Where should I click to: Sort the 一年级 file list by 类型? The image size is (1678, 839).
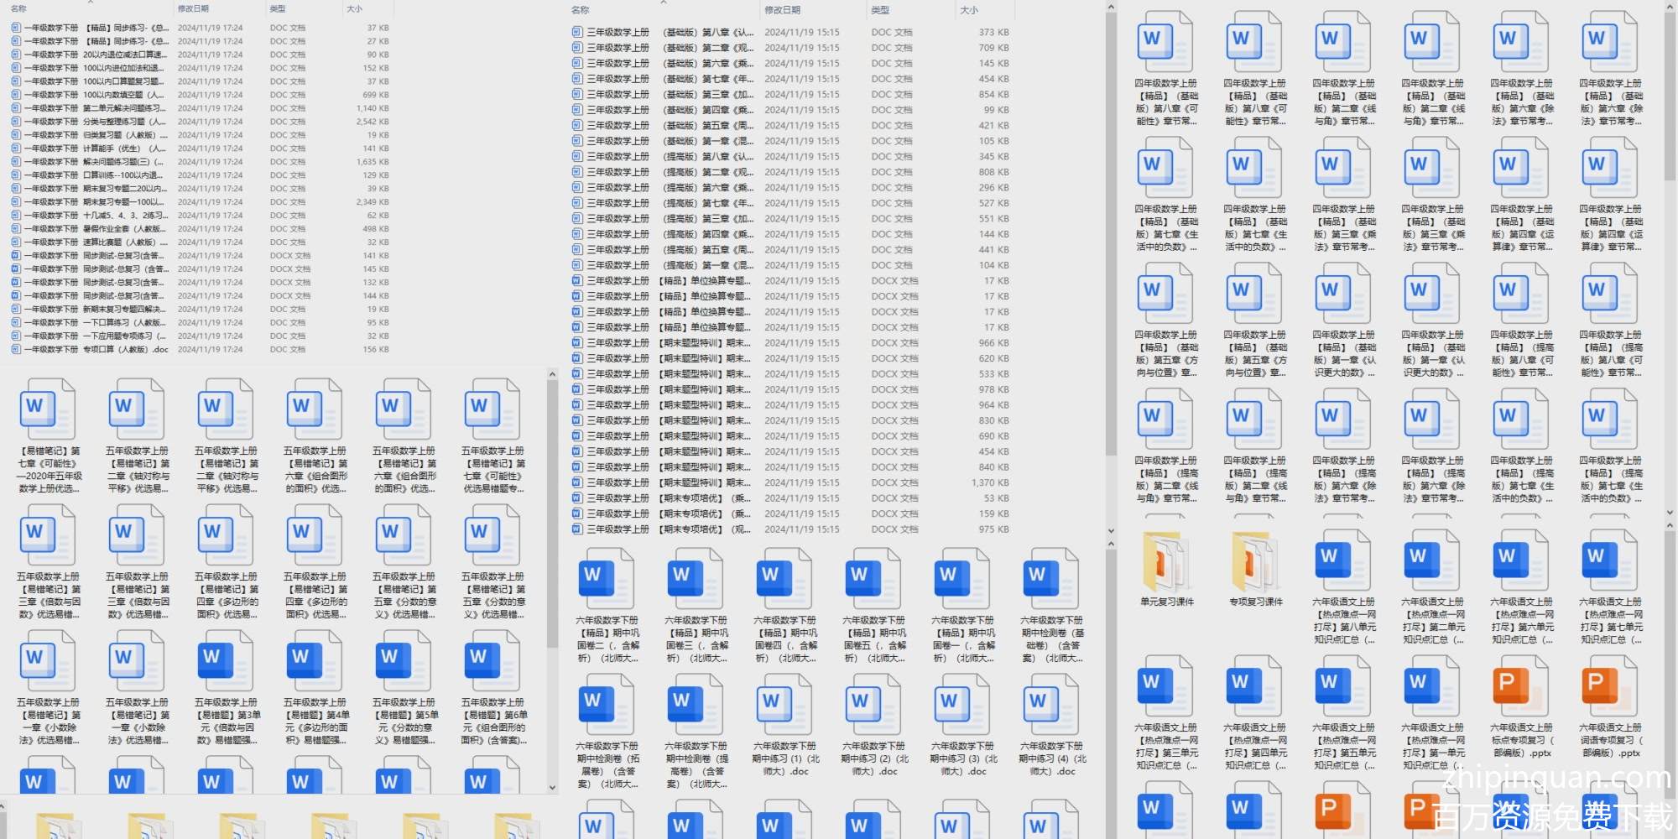click(278, 8)
